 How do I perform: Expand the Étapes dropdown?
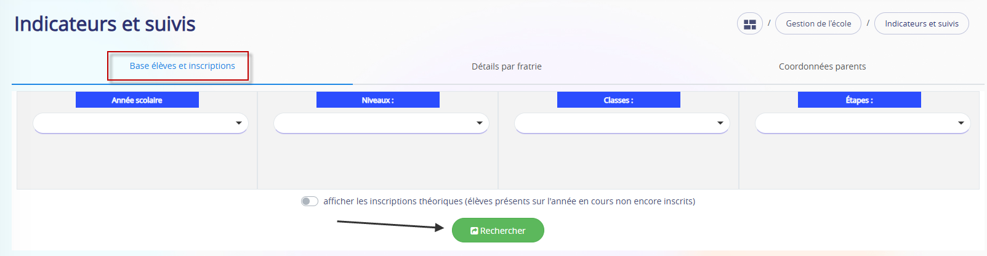click(x=863, y=123)
